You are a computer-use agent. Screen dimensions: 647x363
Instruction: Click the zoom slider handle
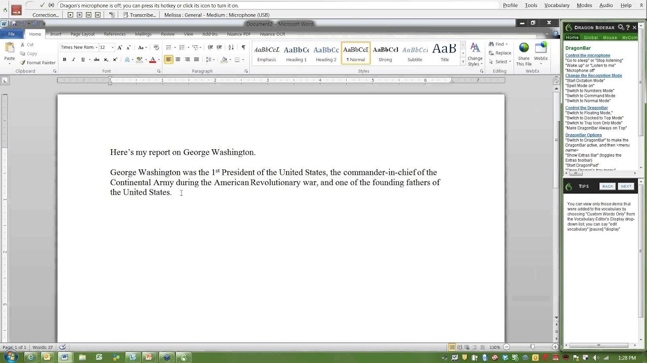click(x=532, y=347)
